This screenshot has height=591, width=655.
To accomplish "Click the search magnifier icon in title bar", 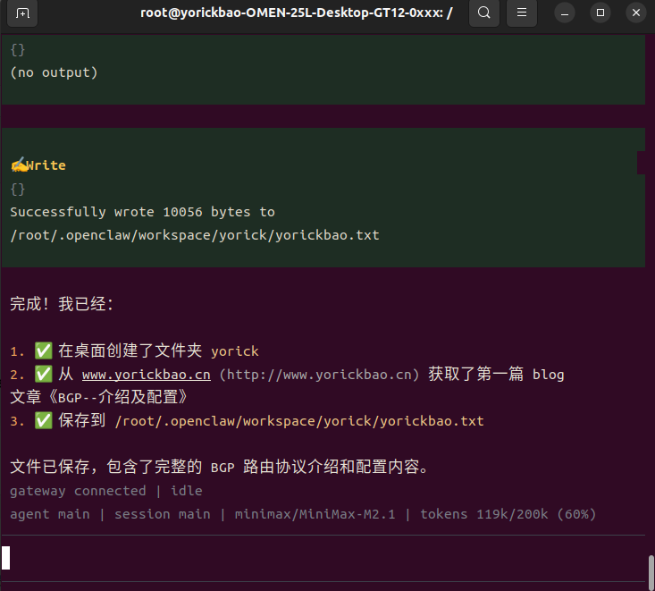I will (483, 13).
